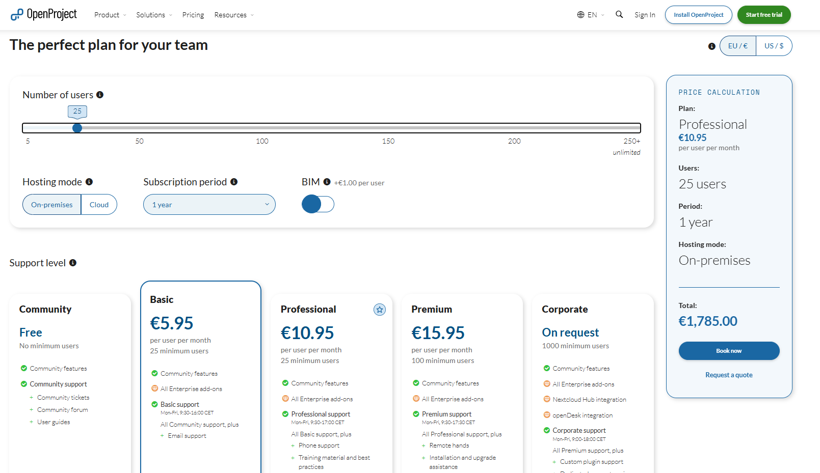
Task: Click '+€1.00 per user' BIM note
Action: pyautogui.click(x=359, y=183)
